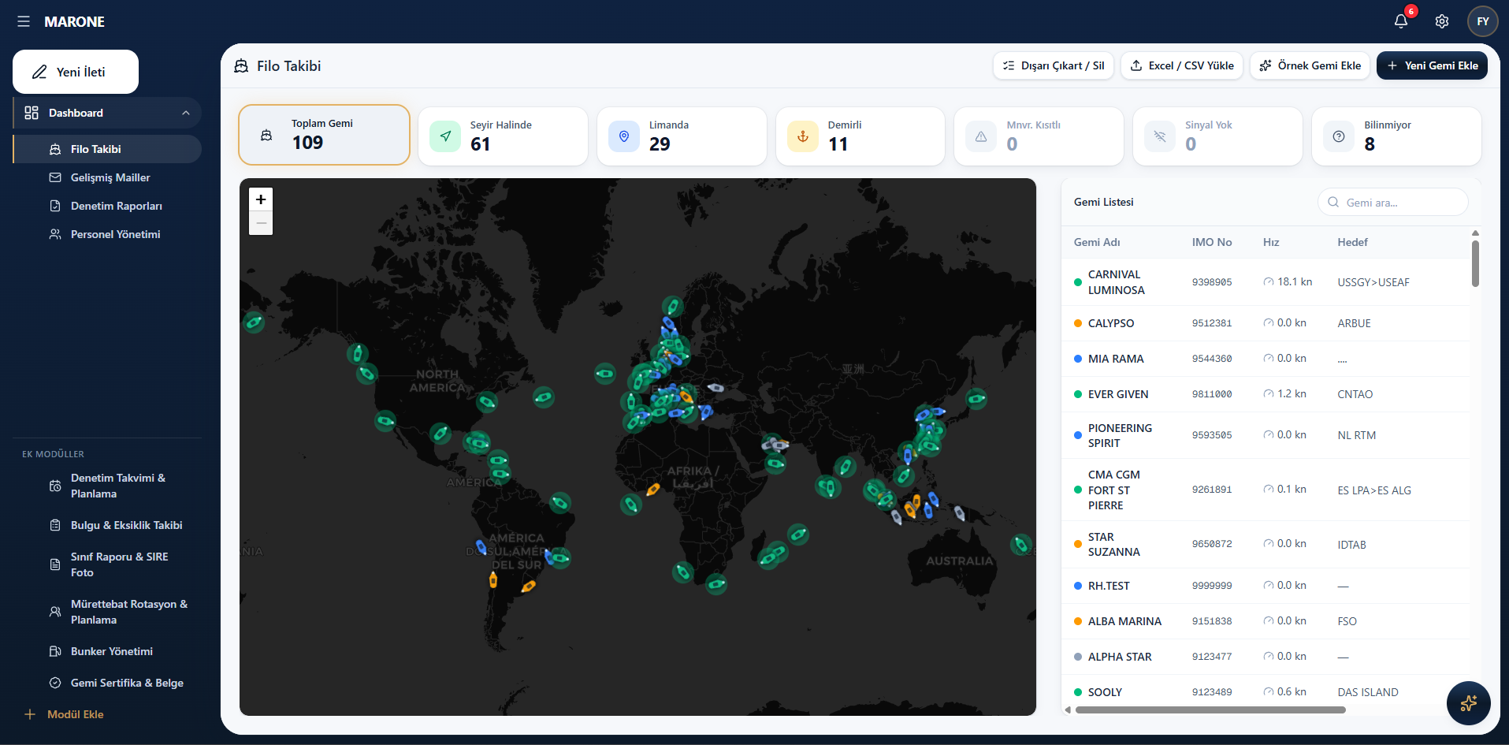The height and width of the screenshot is (745, 1509).
Task: Open the notifications bell icon
Action: (x=1400, y=21)
